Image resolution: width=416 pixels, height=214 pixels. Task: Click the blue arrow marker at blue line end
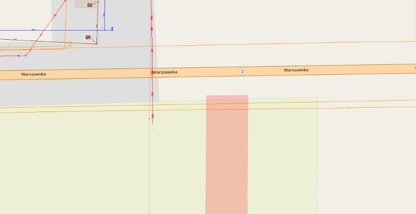pyautogui.click(x=112, y=29)
